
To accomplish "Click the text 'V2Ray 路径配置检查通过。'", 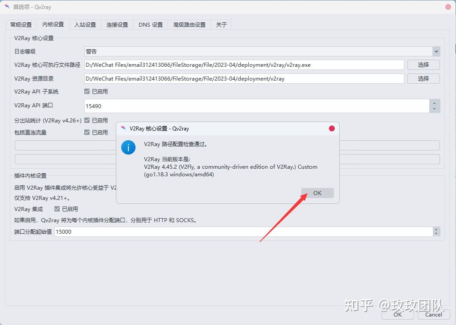I will point(176,144).
